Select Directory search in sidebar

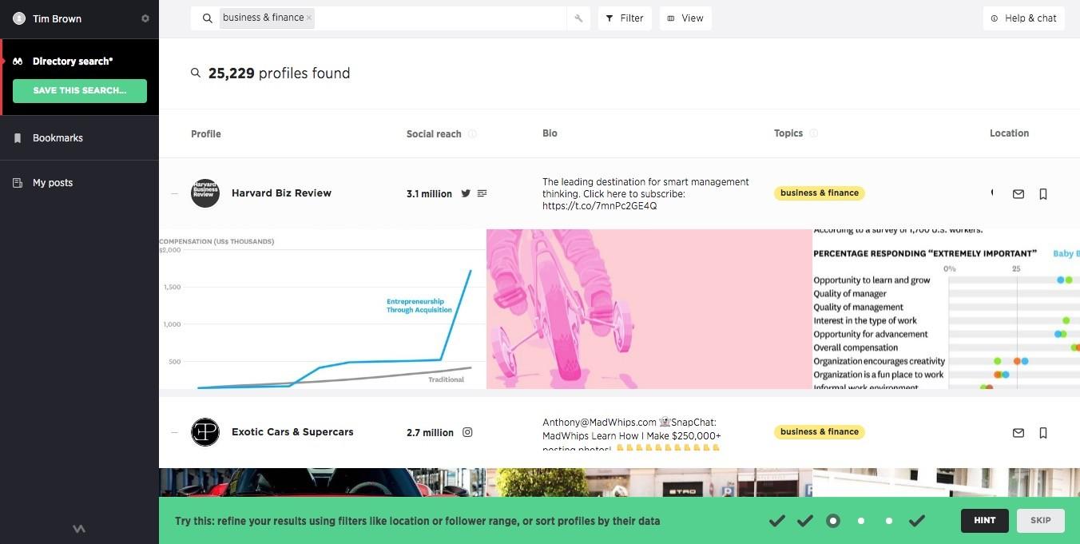coord(73,62)
